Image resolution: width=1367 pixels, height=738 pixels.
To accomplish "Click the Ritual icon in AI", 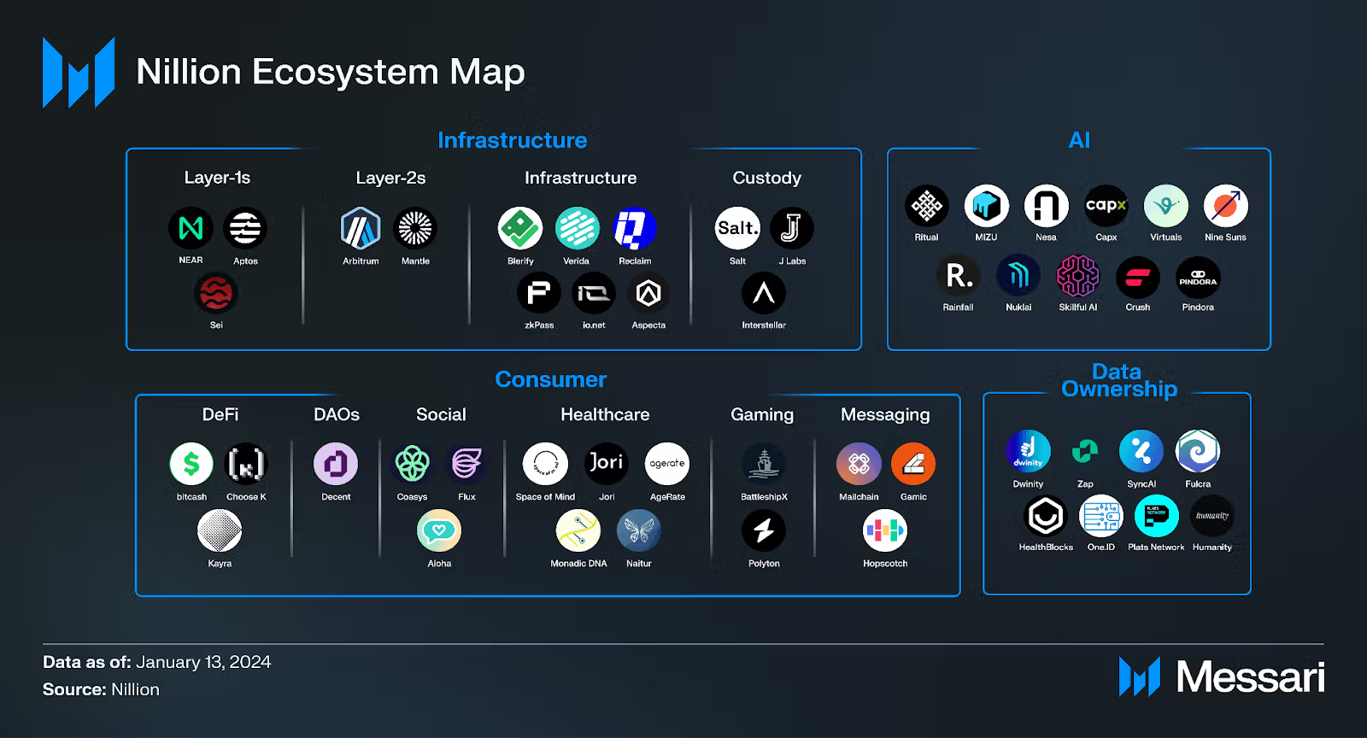I will (x=926, y=206).
